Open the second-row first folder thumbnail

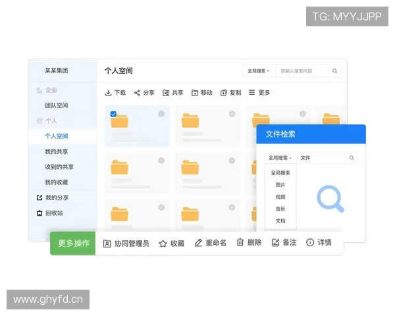(x=119, y=167)
